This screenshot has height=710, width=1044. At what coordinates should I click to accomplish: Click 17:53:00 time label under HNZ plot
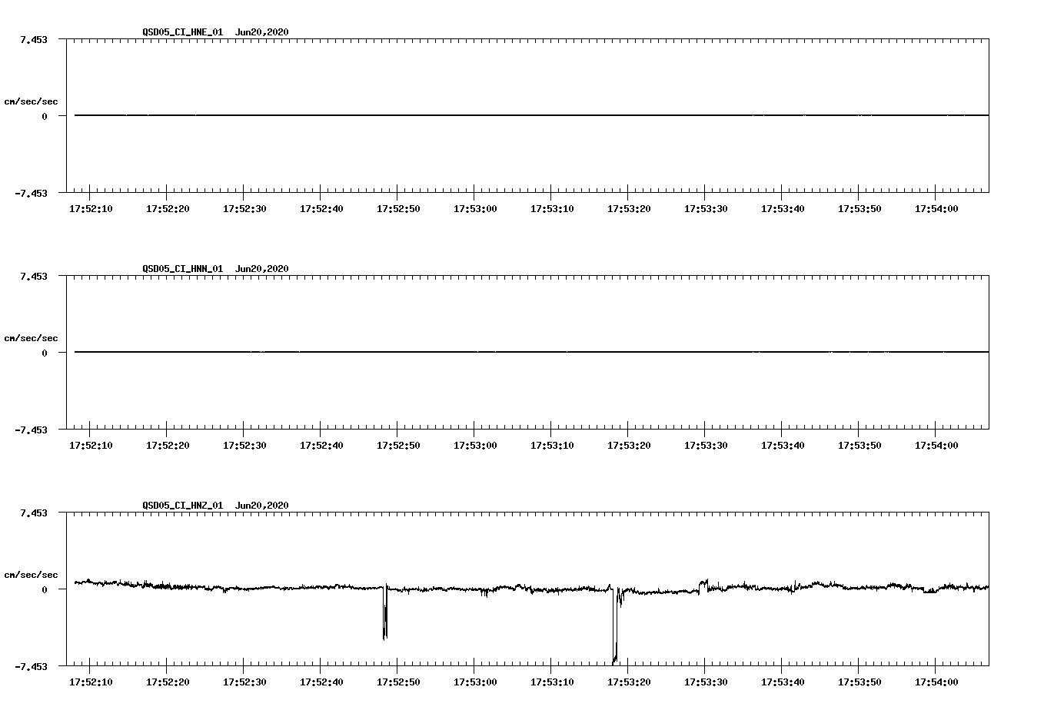[475, 682]
